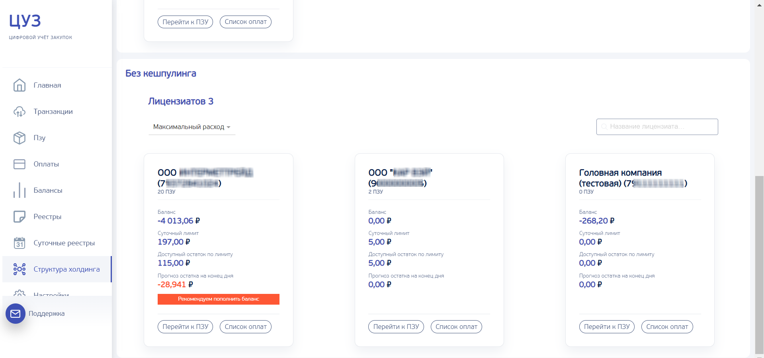The height and width of the screenshot is (358, 764).
Task: Open Список оплат in first licensee card
Action: click(246, 327)
